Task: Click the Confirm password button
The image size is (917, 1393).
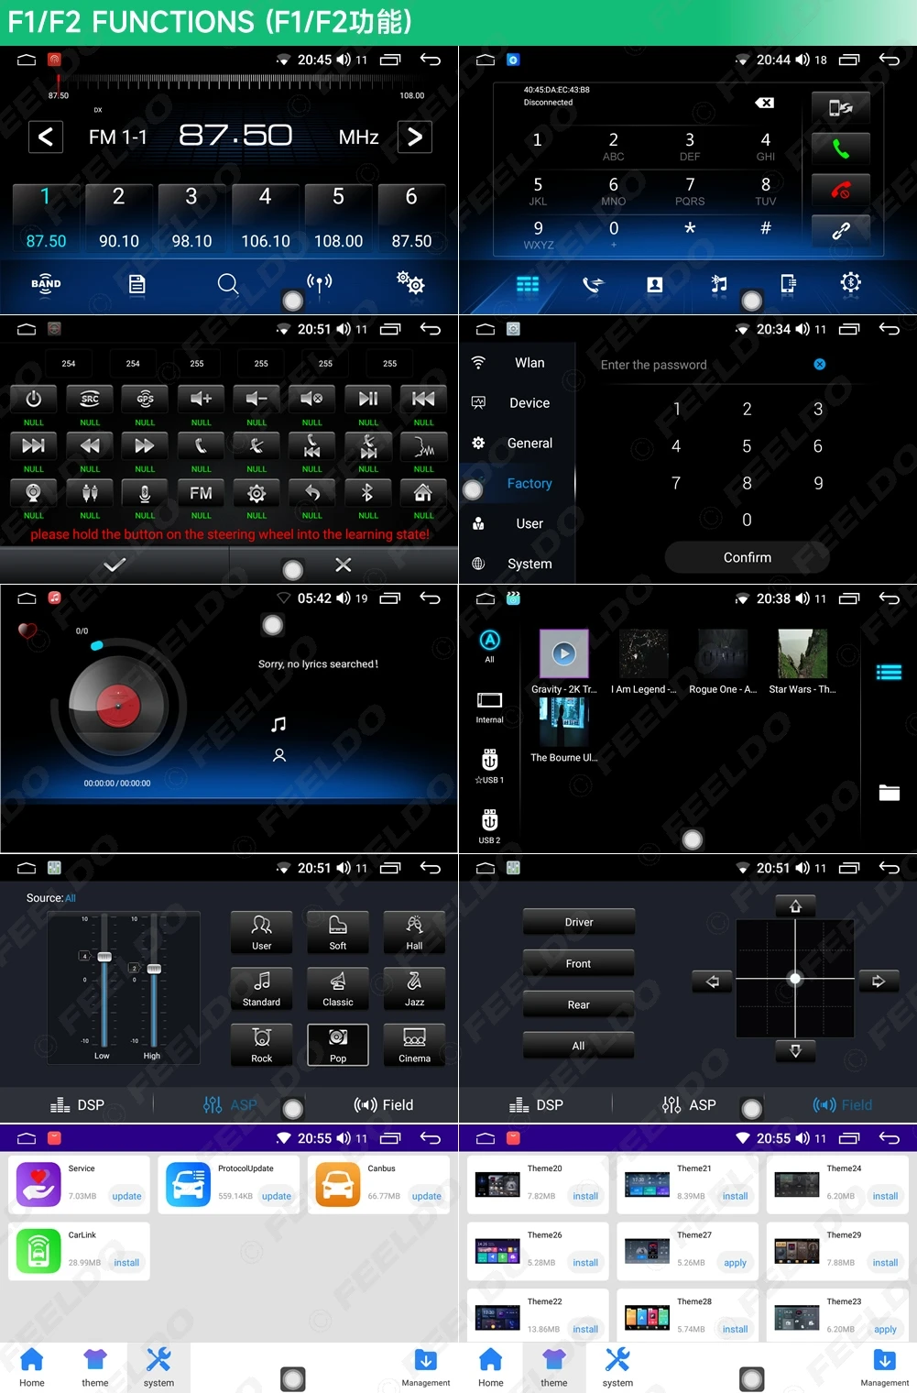Action: coord(747,557)
